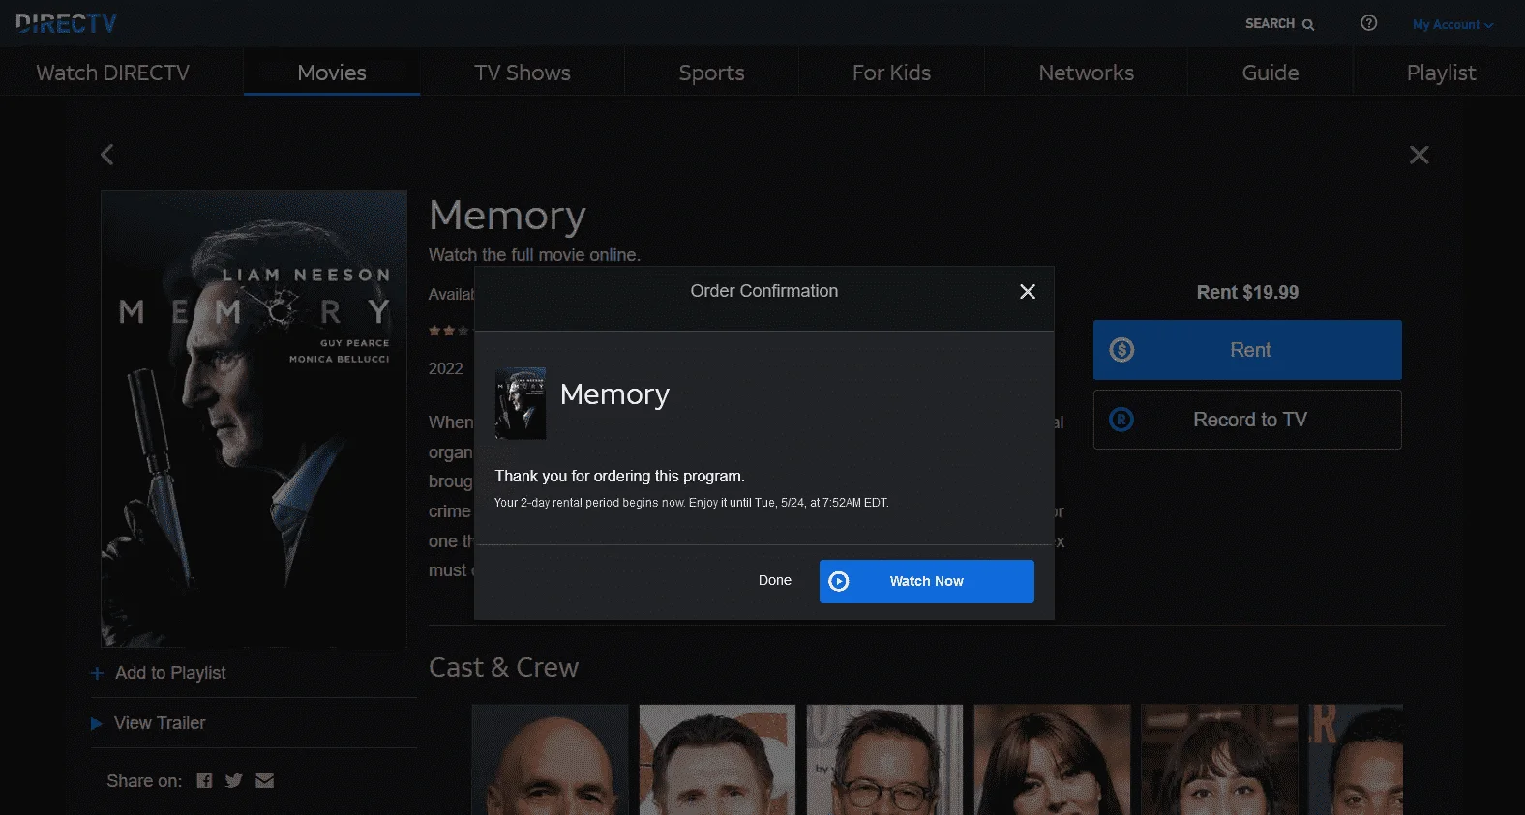The width and height of the screenshot is (1525, 815).
Task: Open the For Kids tab
Action: [891, 73]
